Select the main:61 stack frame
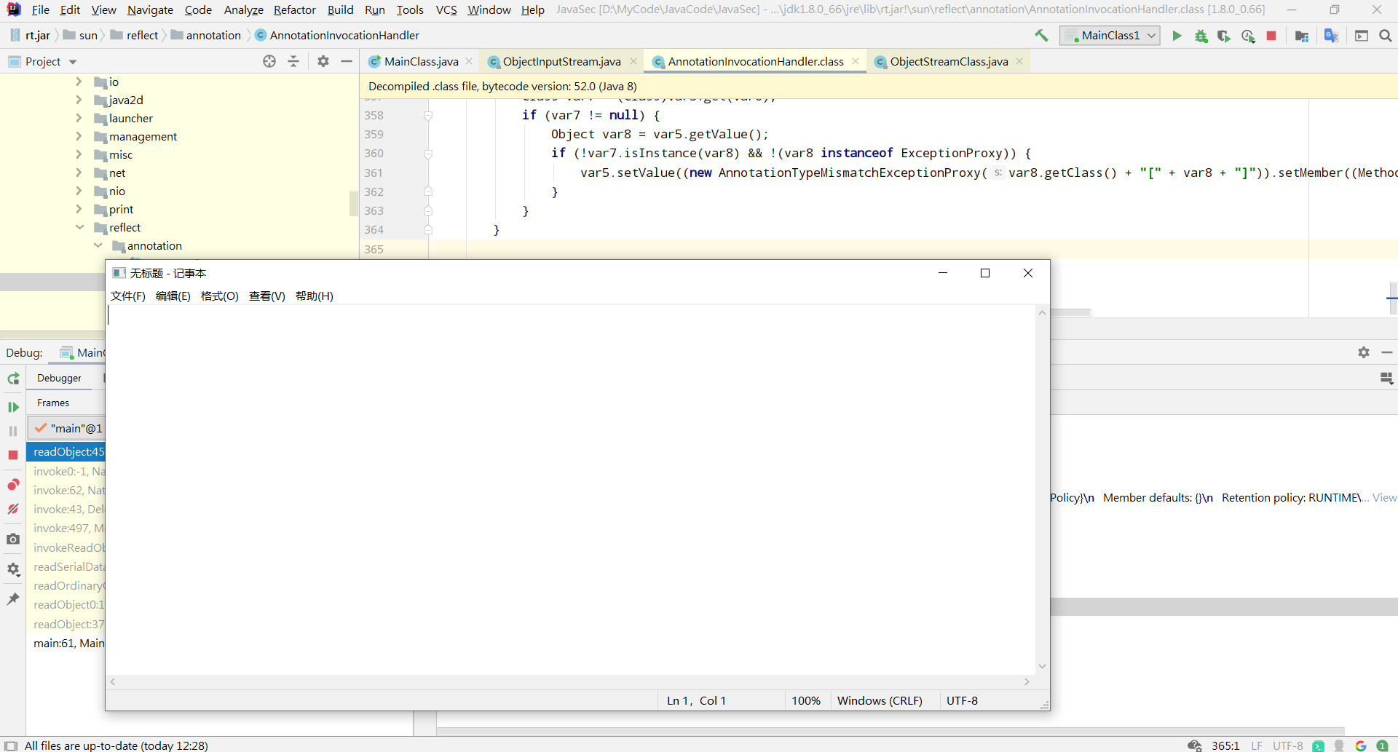 point(68,644)
